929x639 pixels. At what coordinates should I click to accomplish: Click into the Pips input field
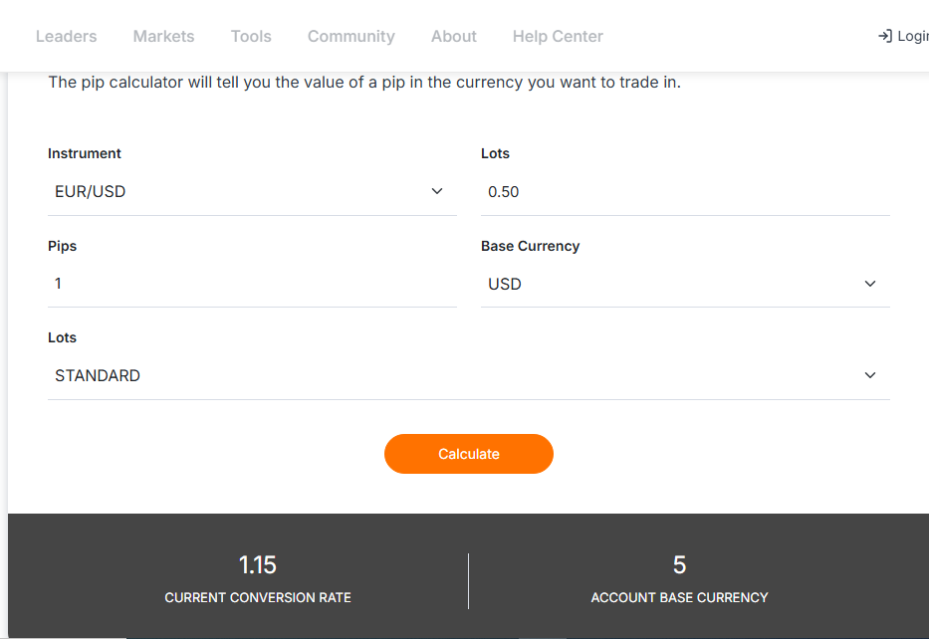(252, 284)
